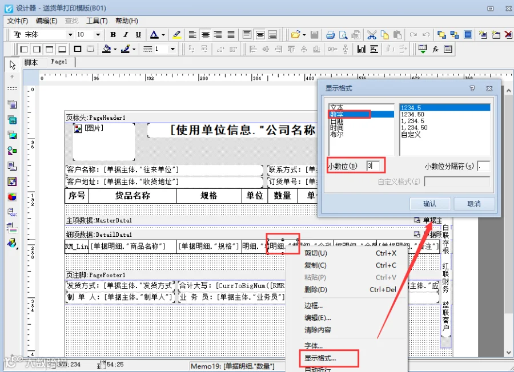Image resolution: width=514 pixels, height=372 pixels.
Task: Toggle Italic text formatting
Action: tap(126, 35)
